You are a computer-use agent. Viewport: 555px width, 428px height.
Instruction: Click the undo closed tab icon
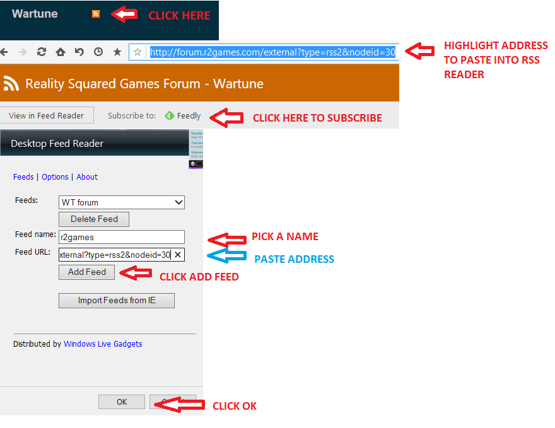(x=79, y=52)
